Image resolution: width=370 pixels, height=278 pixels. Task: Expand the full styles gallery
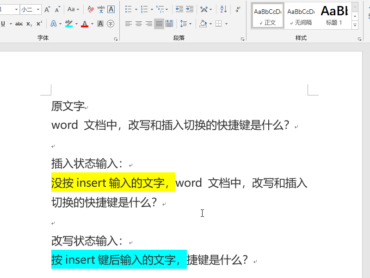(x=355, y=25)
